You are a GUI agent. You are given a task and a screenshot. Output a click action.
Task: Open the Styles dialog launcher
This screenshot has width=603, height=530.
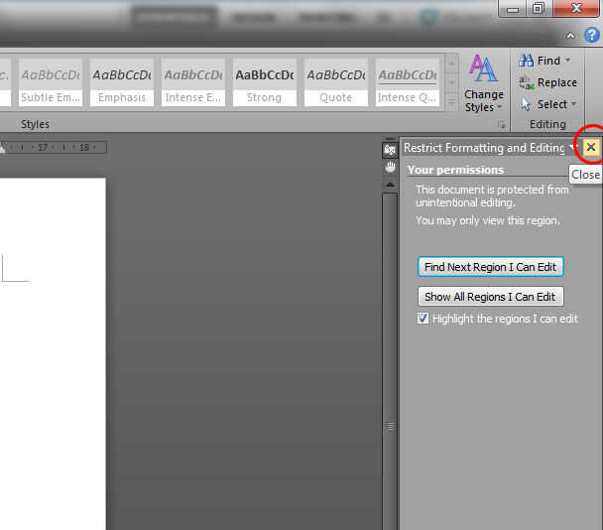point(501,124)
